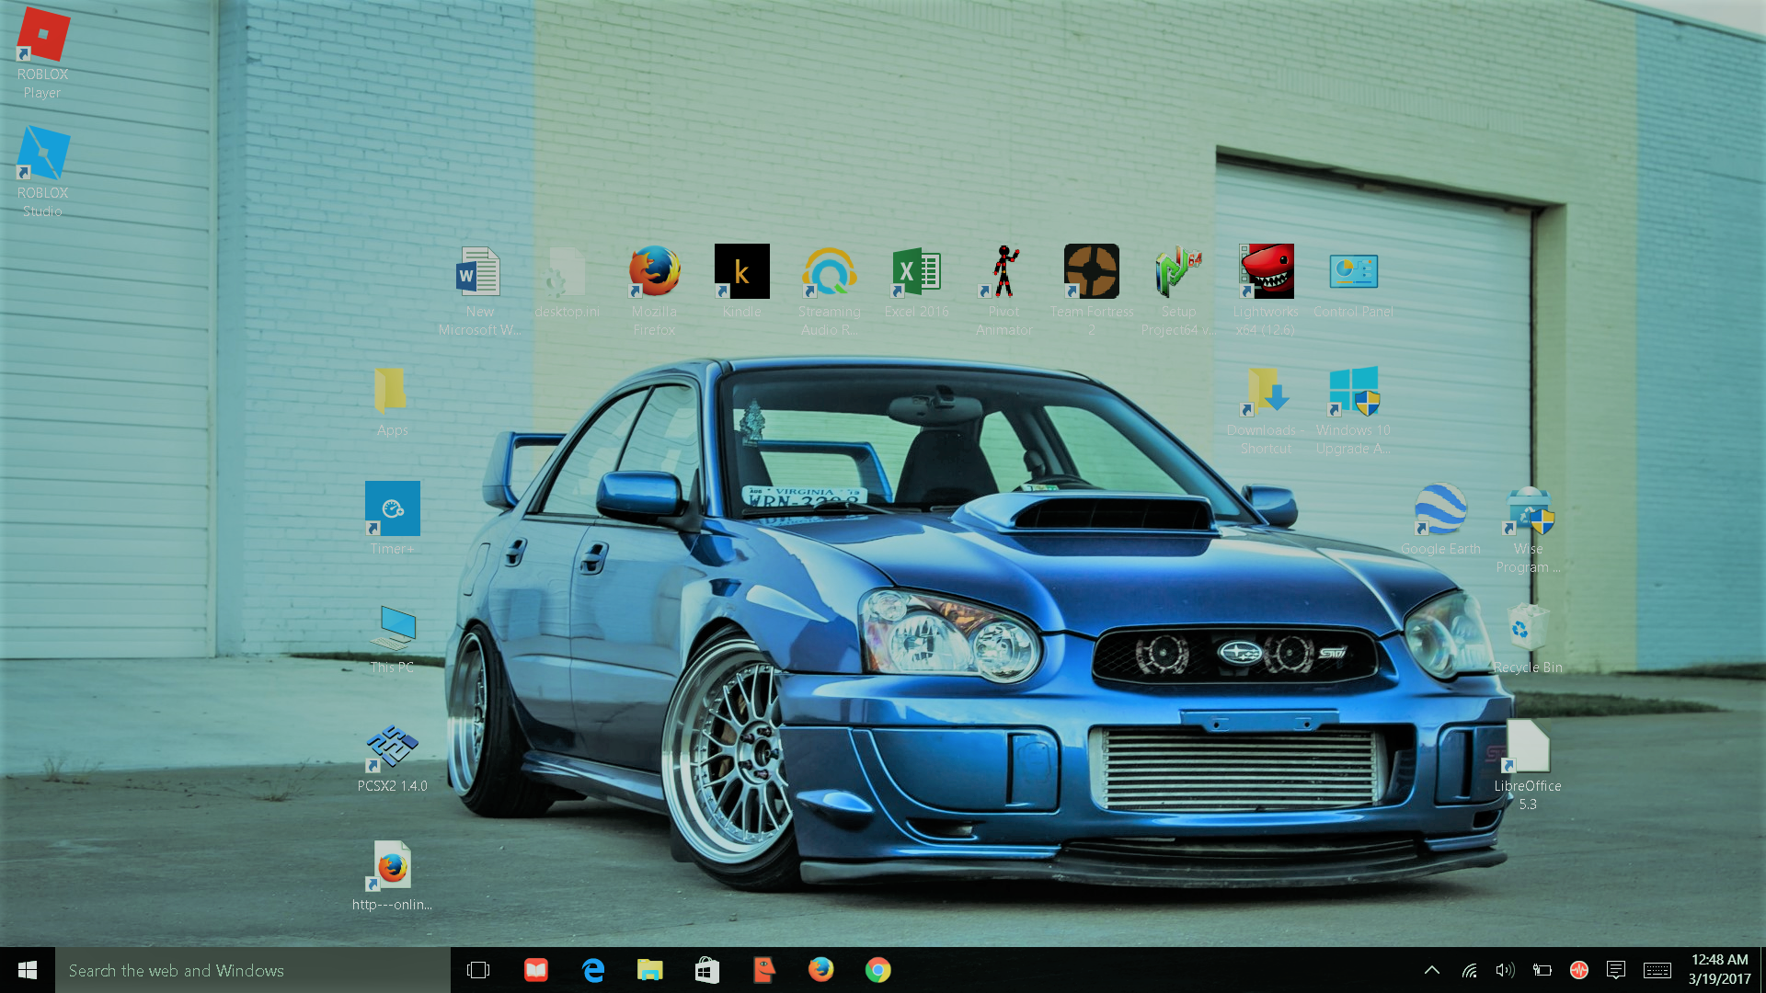
Task: Open the clock showing 12:48 AM
Action: [x=1719, y=970]
